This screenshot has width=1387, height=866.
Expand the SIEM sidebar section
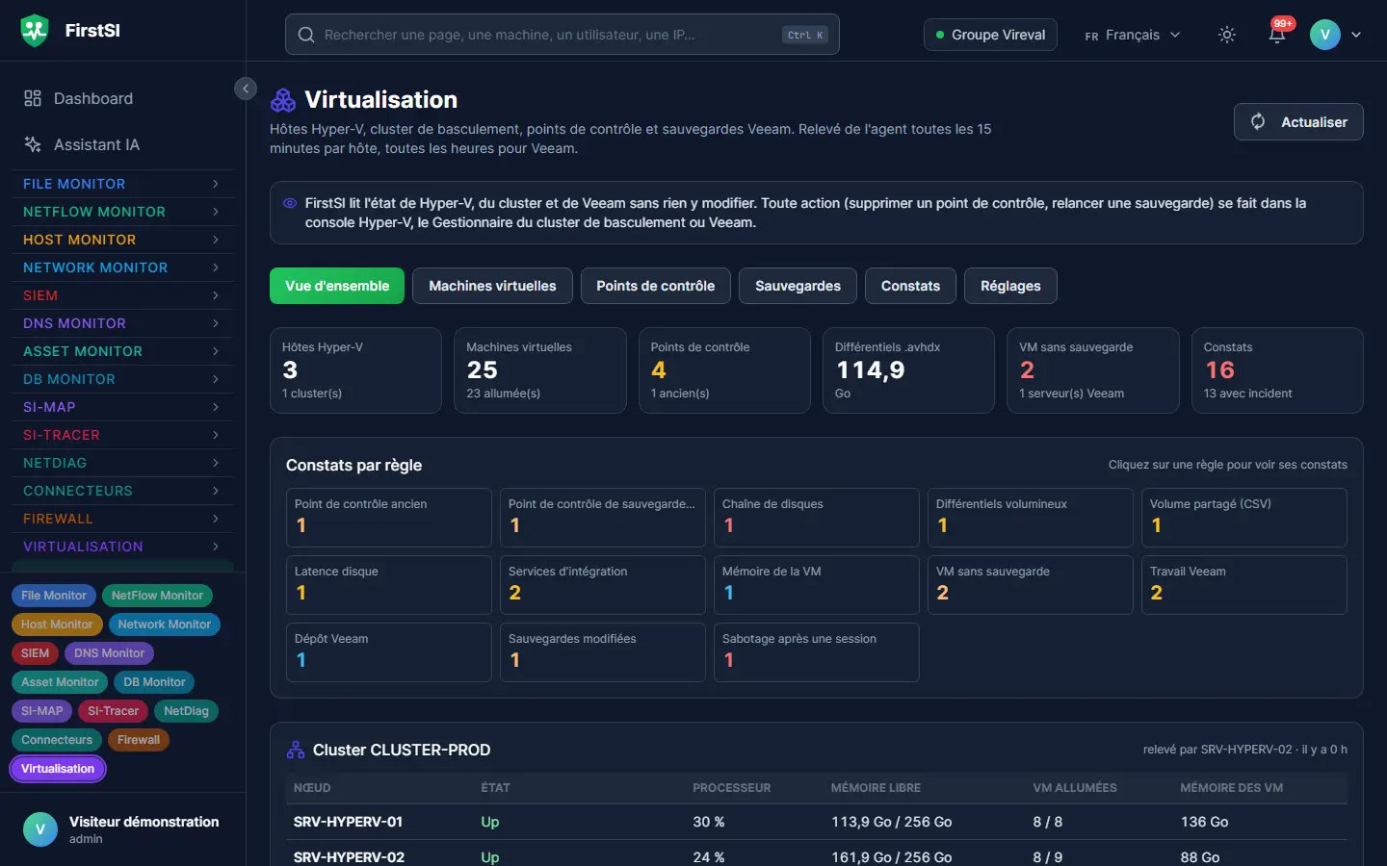[121, 295]
